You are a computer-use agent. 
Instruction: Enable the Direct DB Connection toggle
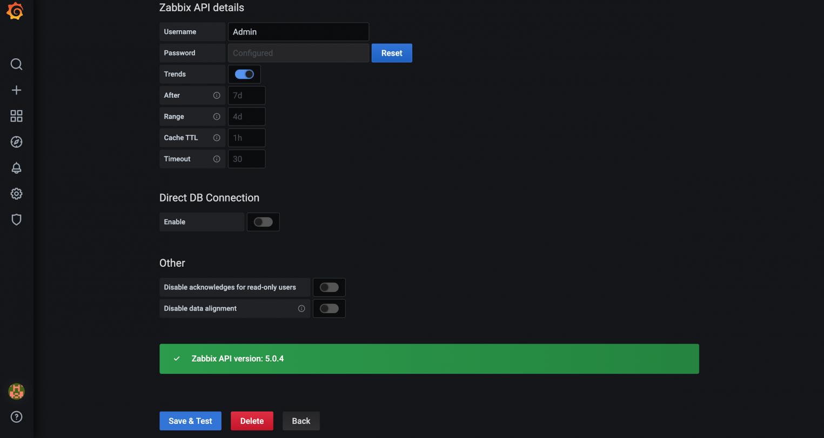[x=263, y=222]
